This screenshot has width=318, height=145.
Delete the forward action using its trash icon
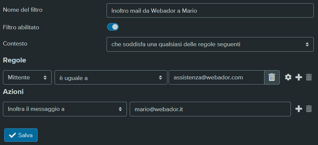pyautogui.click(x=309, y=109)
